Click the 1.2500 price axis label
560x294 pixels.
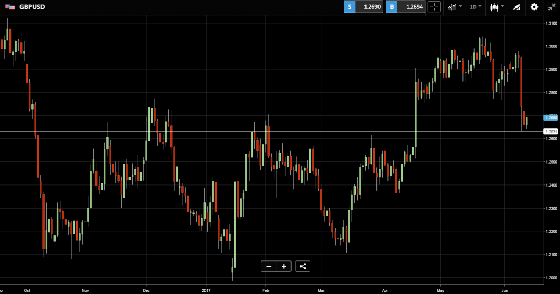[551, 162]
